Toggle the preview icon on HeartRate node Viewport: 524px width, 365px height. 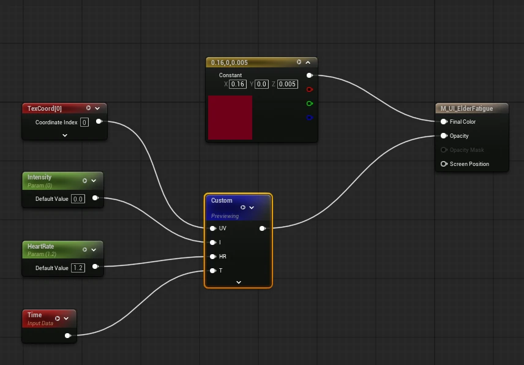point(84,250)
